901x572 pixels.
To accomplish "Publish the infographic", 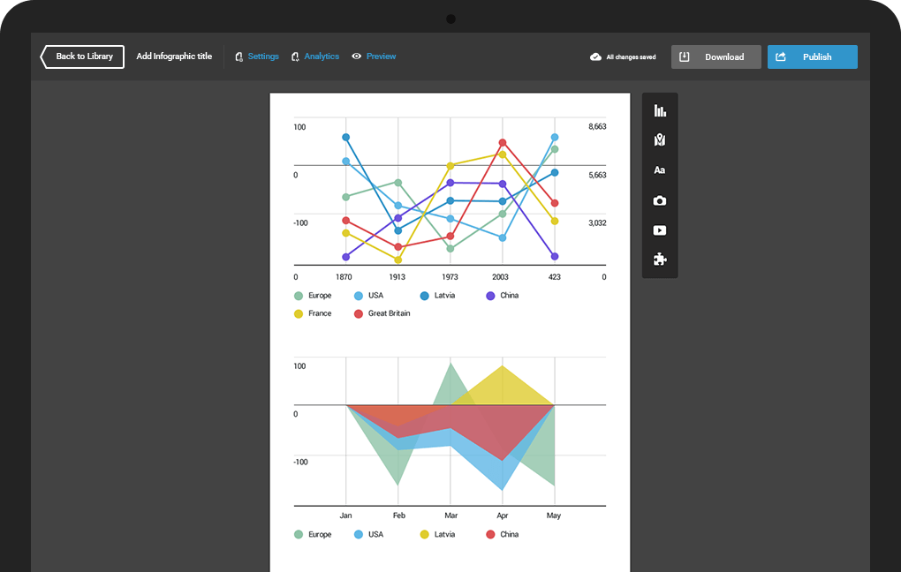I will (812, 56).
